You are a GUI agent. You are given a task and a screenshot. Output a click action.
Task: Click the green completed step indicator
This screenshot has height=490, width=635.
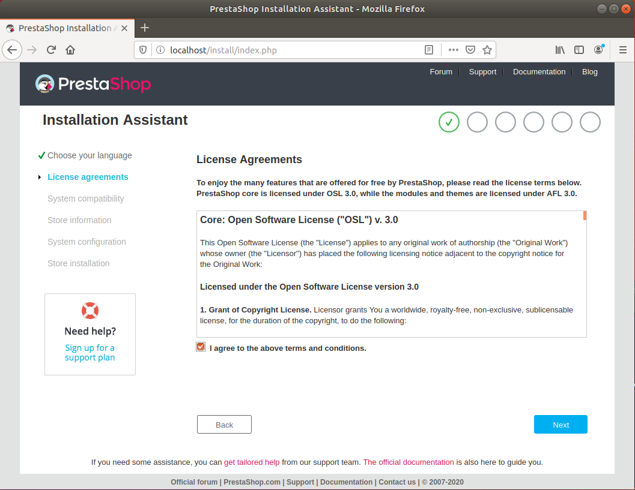[x=449, y=122]
